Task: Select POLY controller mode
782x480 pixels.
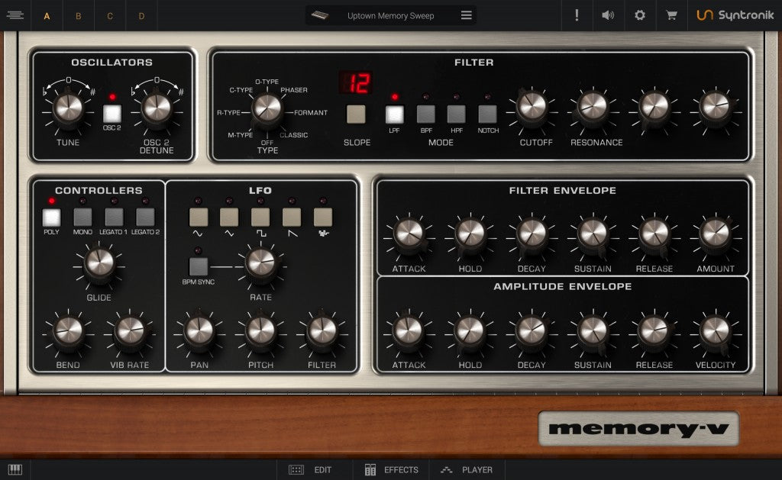Action: pos(51,216)
